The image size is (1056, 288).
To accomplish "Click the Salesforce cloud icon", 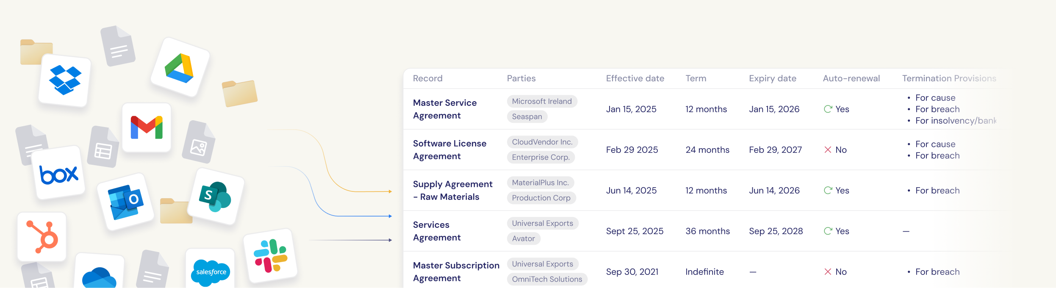I will pos(211,272).
